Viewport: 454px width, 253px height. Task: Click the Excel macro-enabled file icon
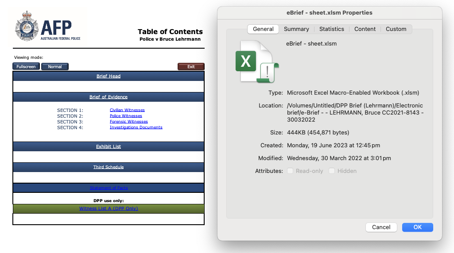pos(257,61)
